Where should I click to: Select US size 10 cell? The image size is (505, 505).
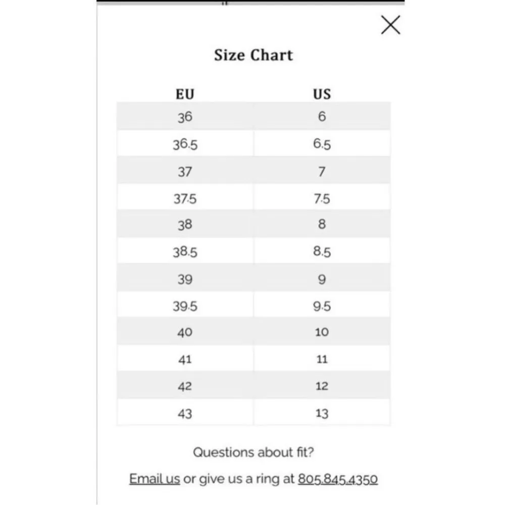point(322,332)
